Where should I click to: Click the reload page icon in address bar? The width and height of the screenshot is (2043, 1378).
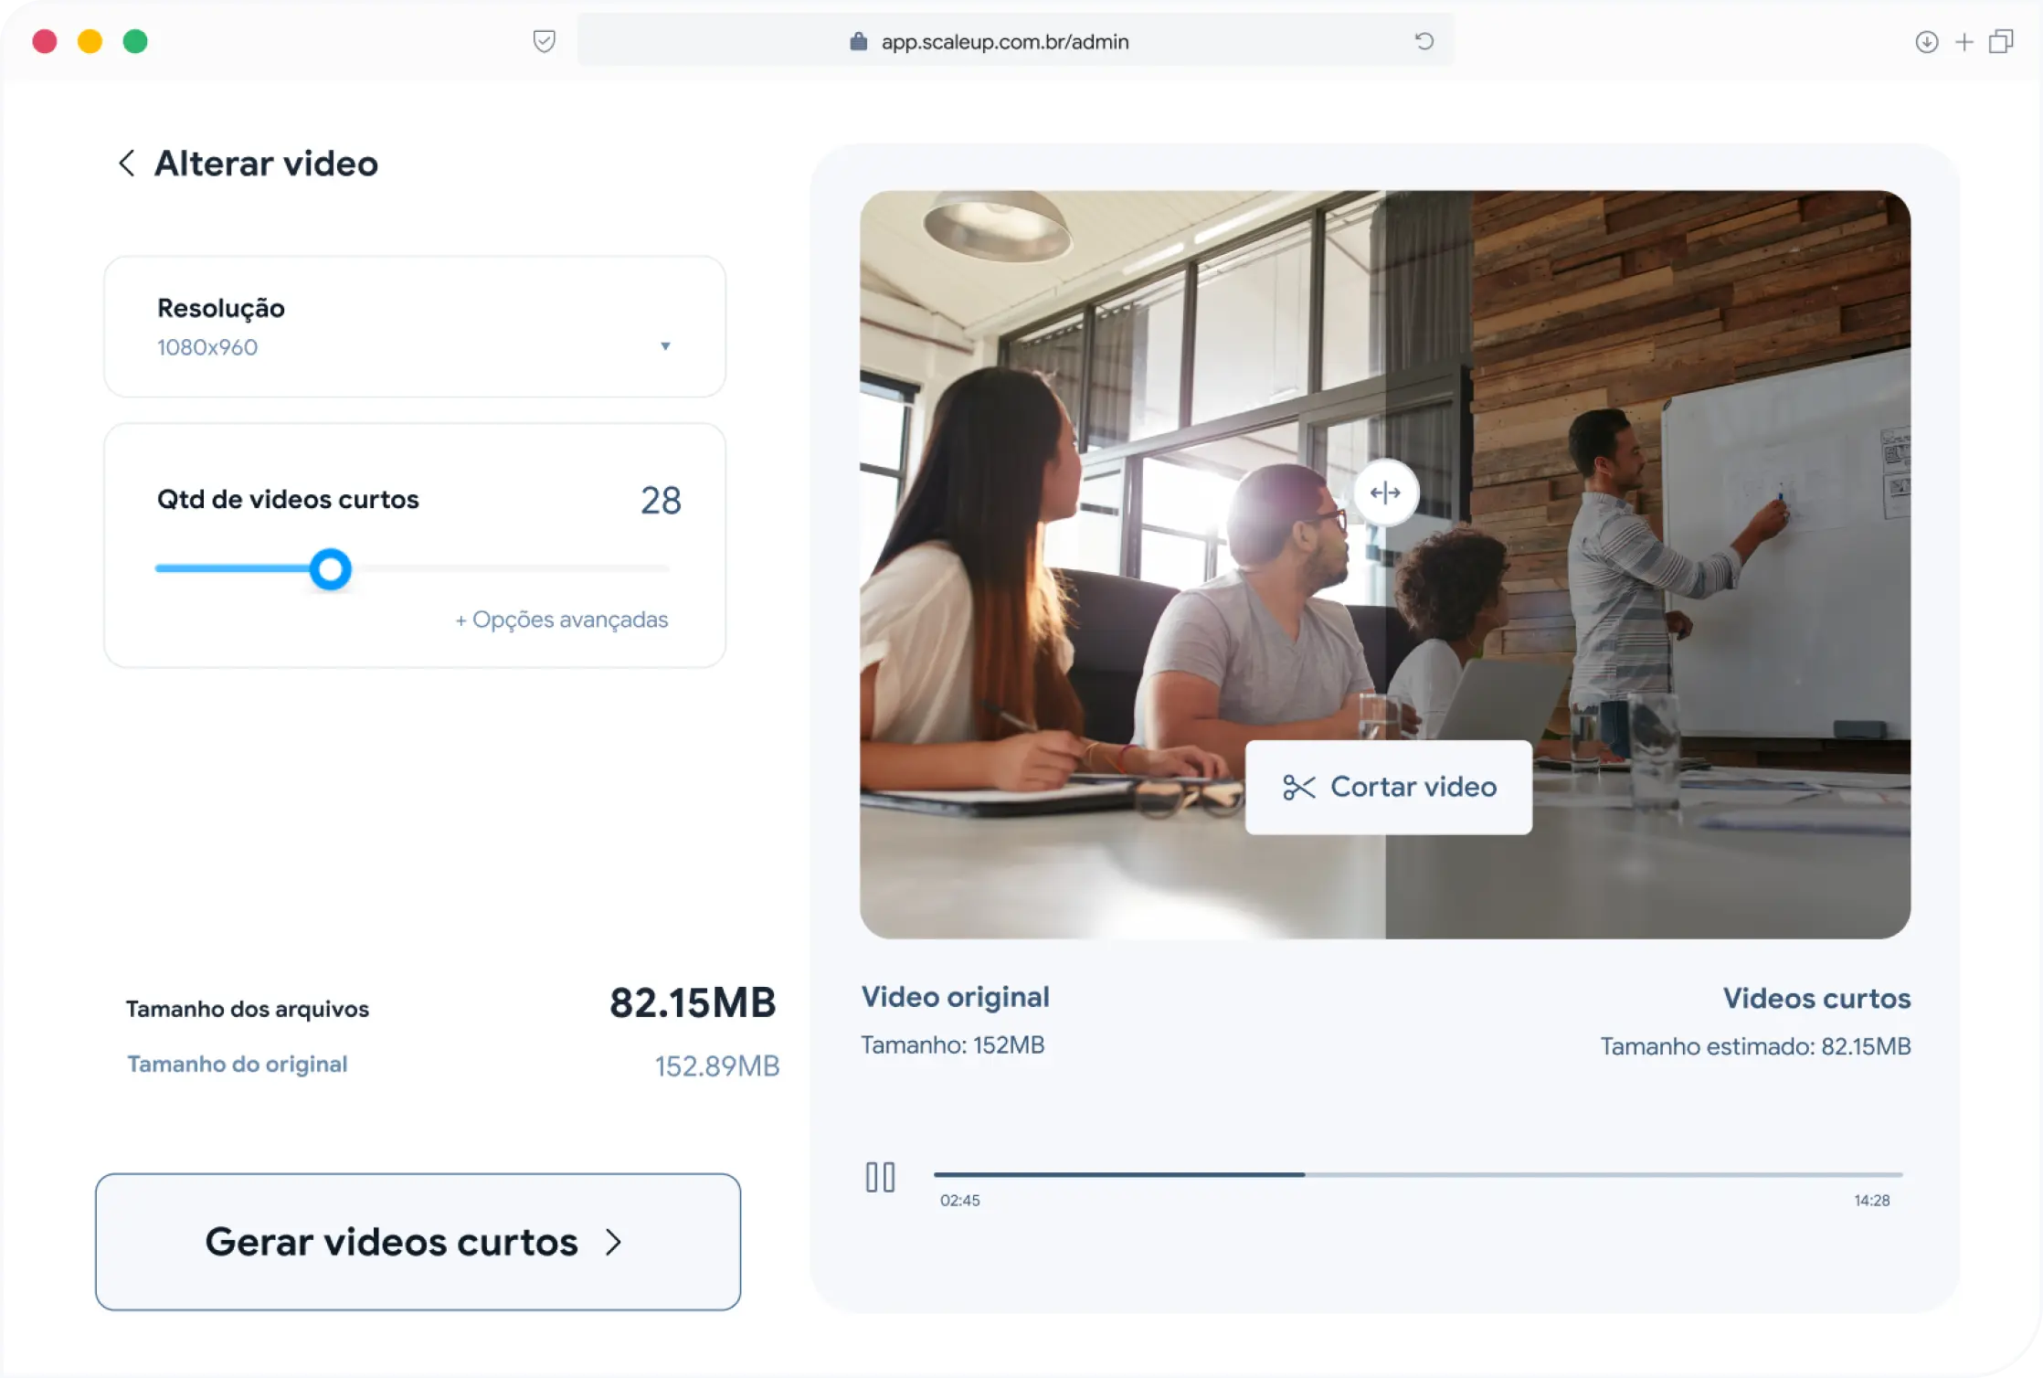pyautogui.click(x=1424, y=41)
